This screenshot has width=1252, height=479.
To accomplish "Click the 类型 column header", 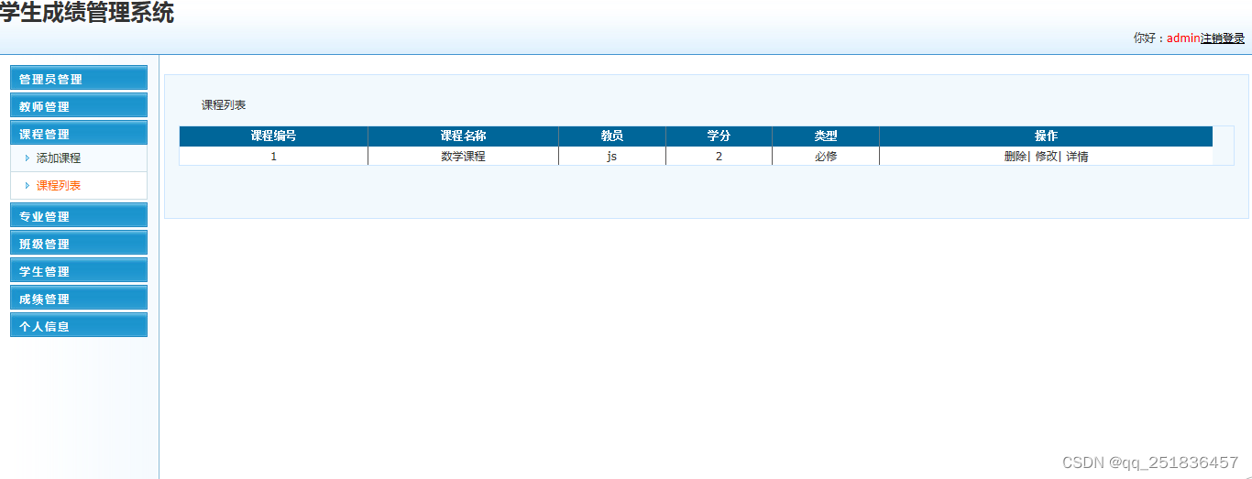I will (x=826, y=136).
